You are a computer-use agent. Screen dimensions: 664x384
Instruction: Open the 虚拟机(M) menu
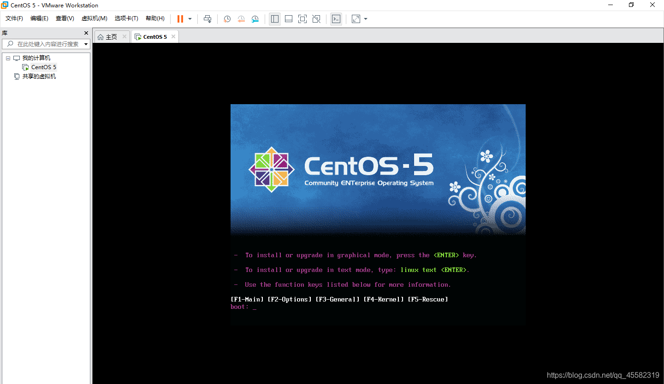pos(95,18)
